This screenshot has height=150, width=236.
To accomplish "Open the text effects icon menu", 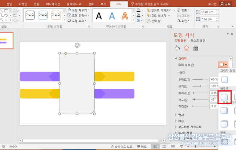I will (x=140, y=21).
